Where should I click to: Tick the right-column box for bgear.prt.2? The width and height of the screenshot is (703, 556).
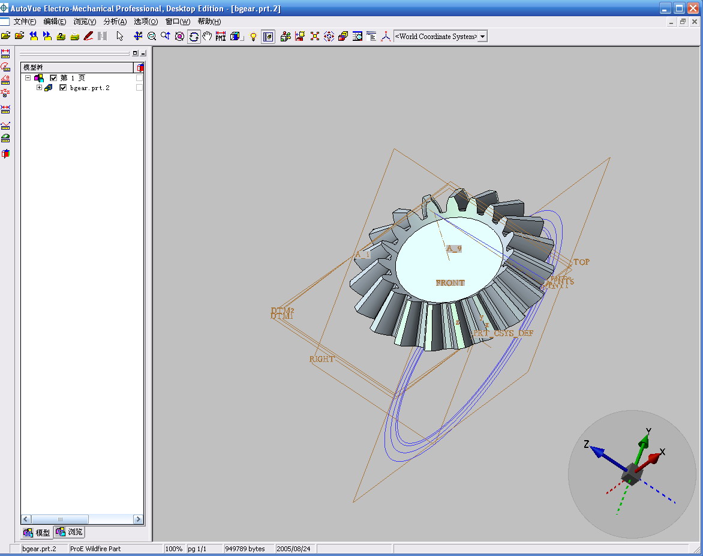pos(139,88)
